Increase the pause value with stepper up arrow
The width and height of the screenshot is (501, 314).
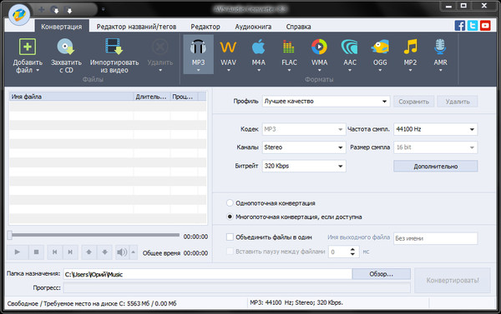[x=352, y=249]
